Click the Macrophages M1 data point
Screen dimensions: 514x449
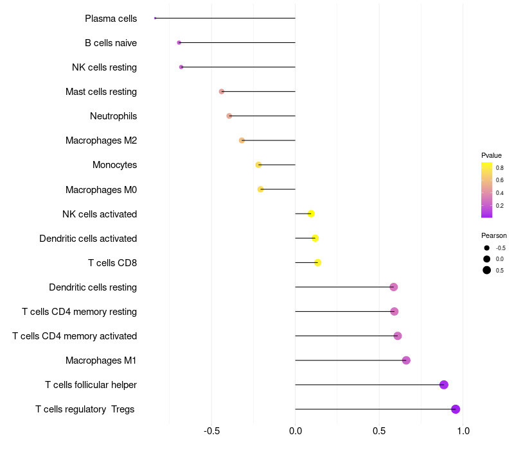pyautogui.click(x=406, y=360)
